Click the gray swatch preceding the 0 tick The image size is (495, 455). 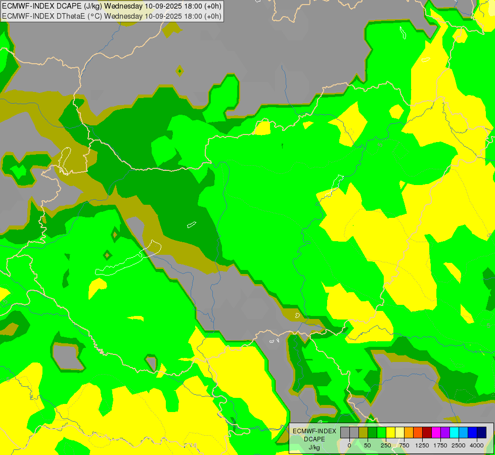point(345,432)
